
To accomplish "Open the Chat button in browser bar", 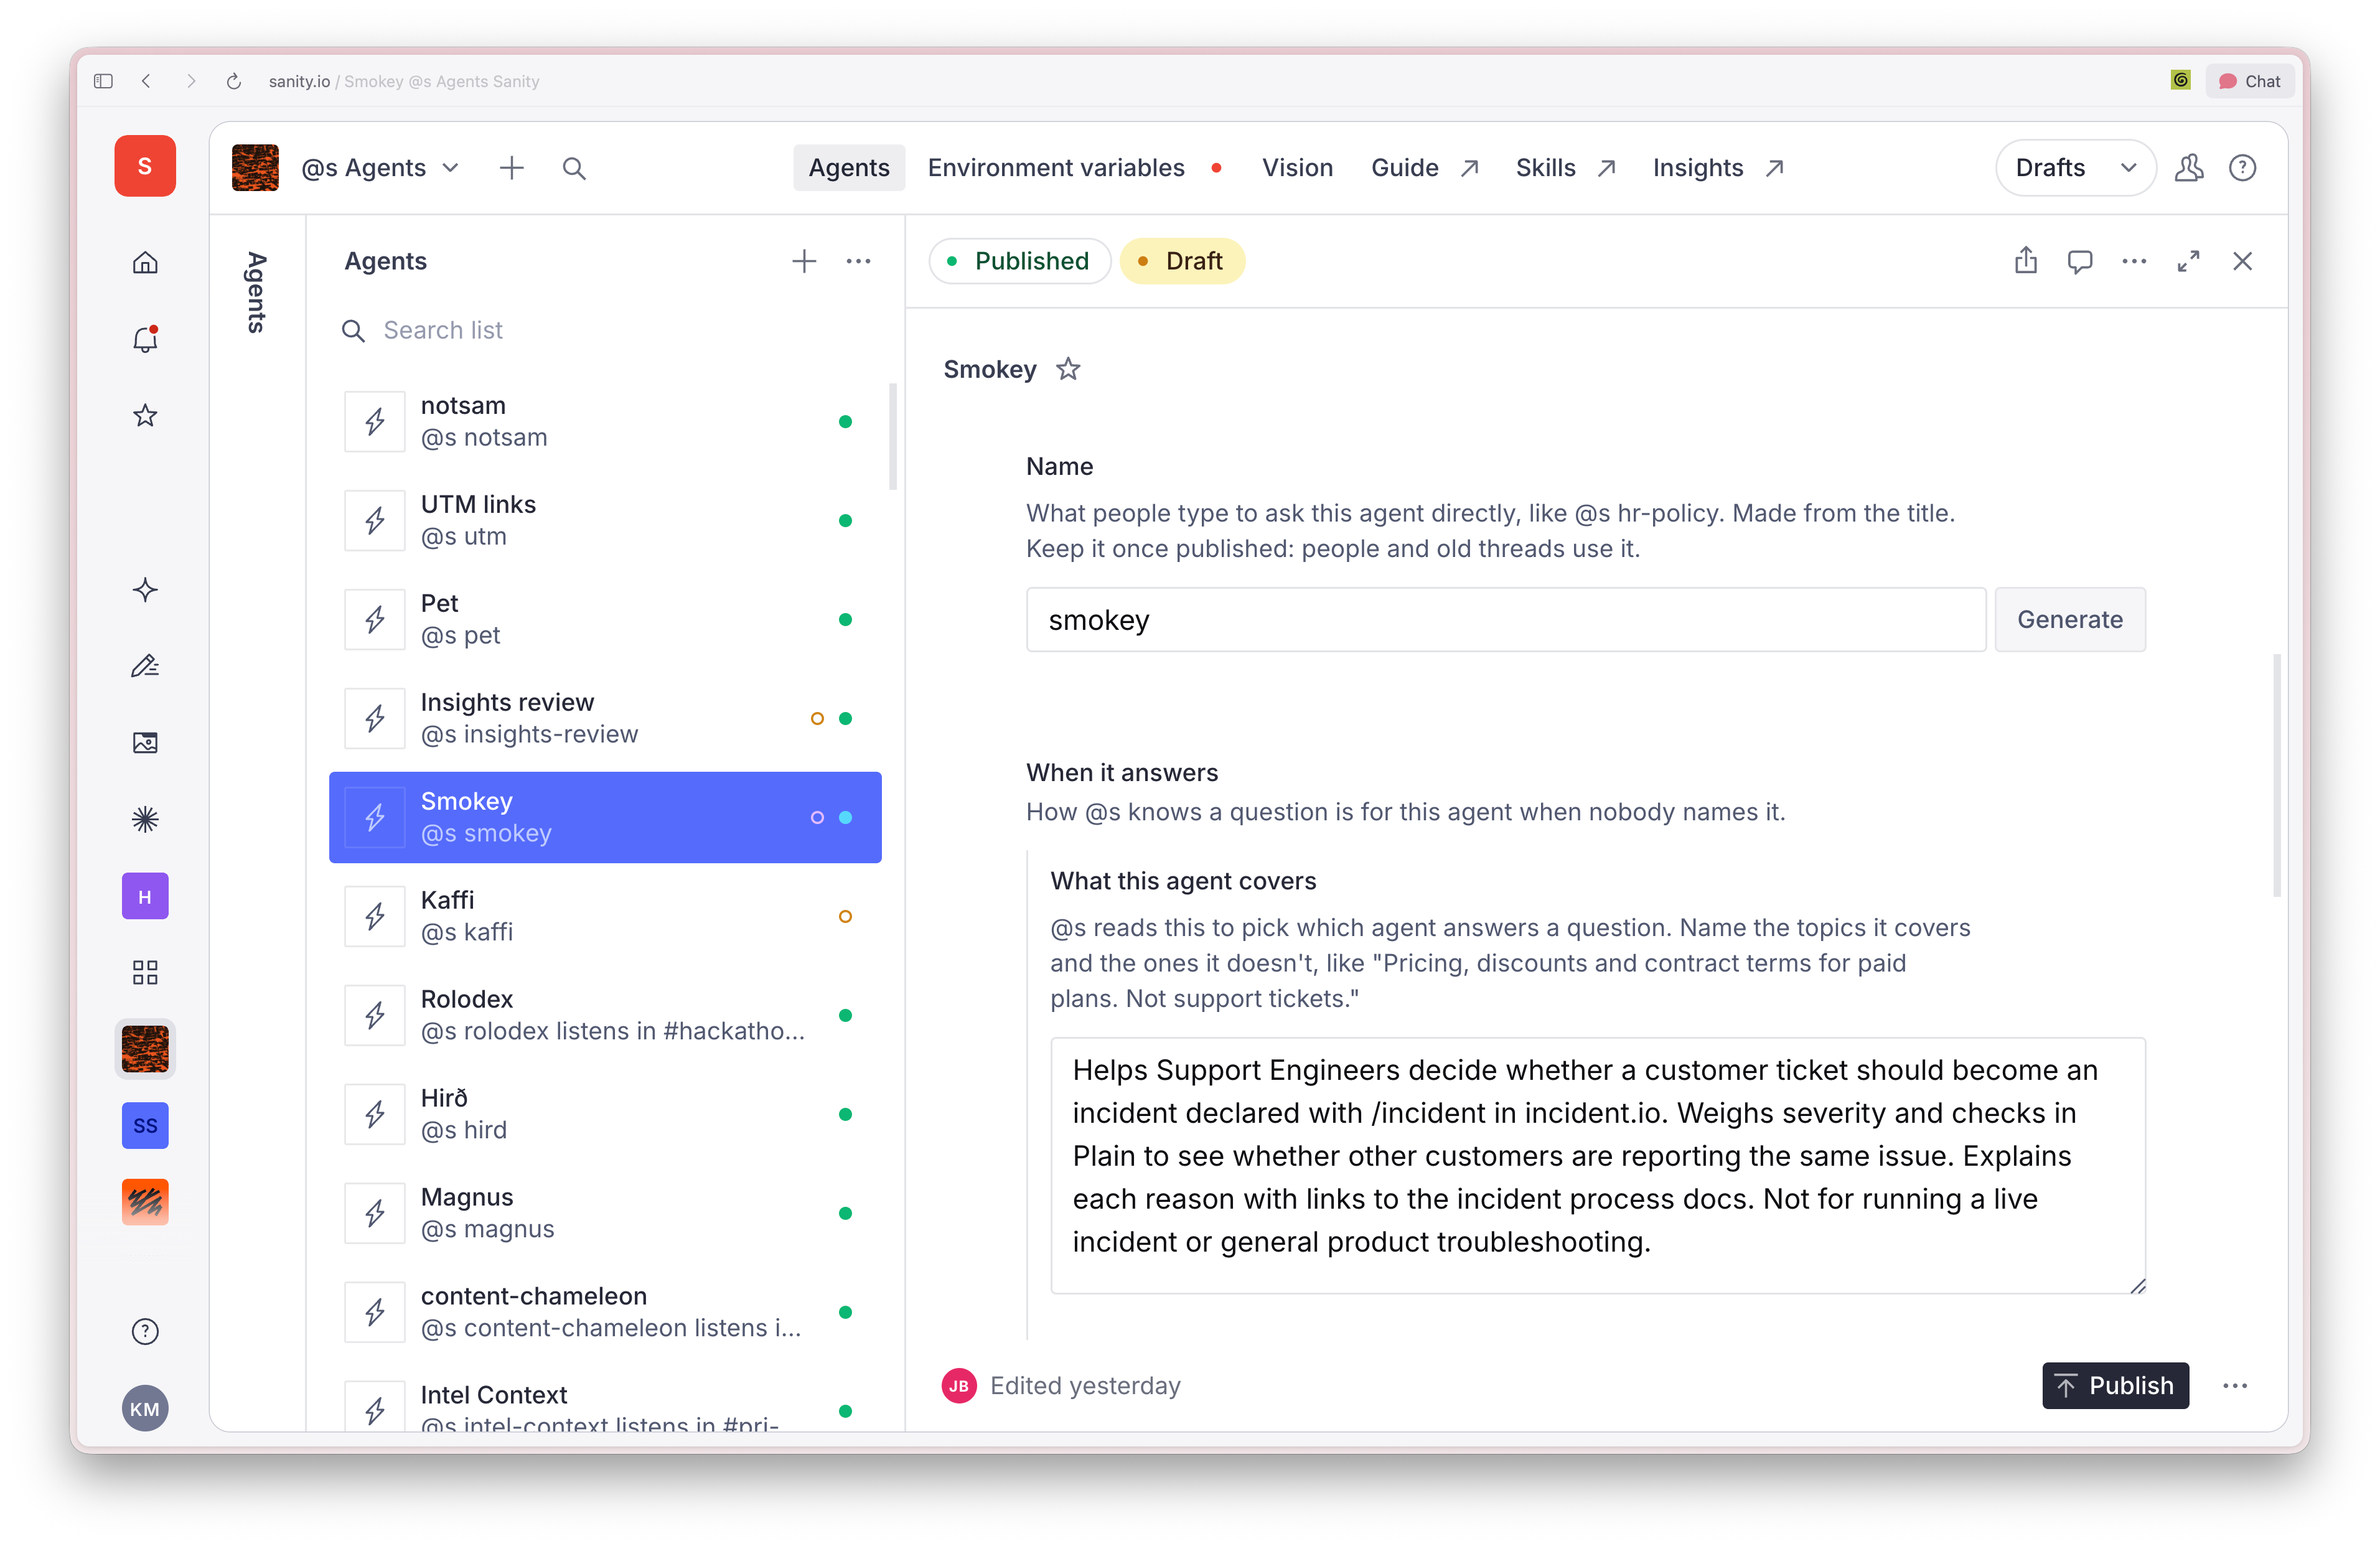I will pyautogui.click(x=2250, y=81).
